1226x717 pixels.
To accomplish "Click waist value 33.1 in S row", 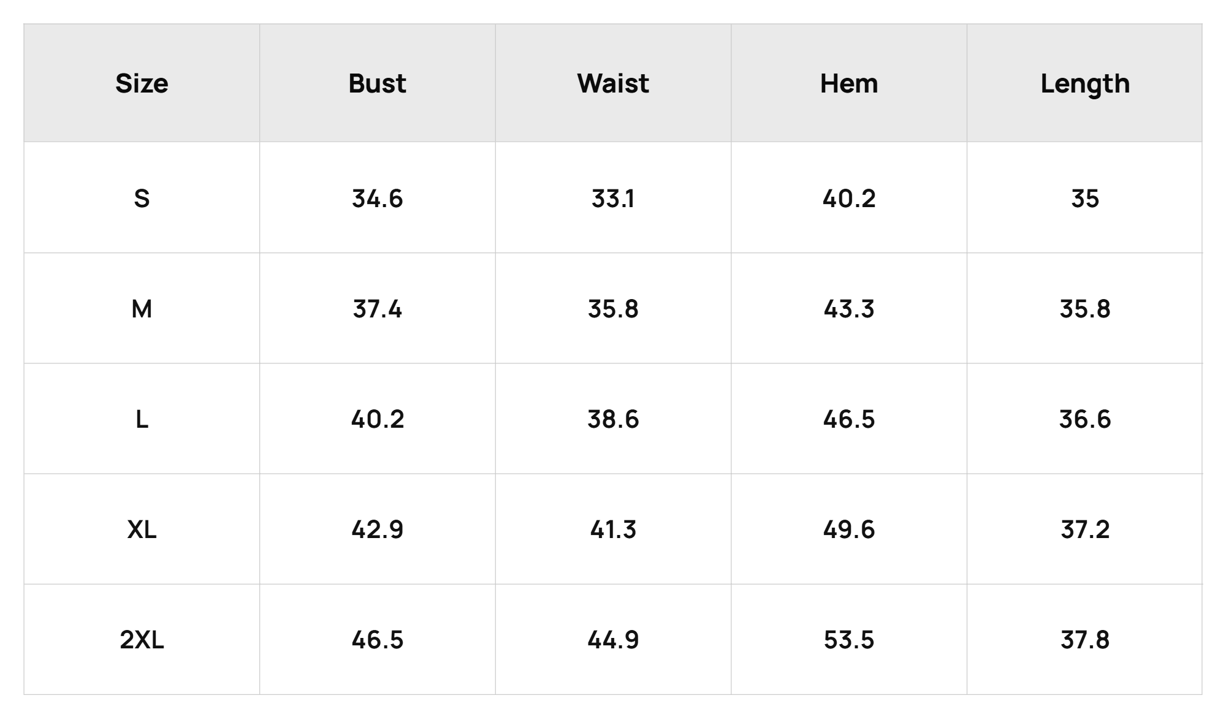I will click(613, 199).
